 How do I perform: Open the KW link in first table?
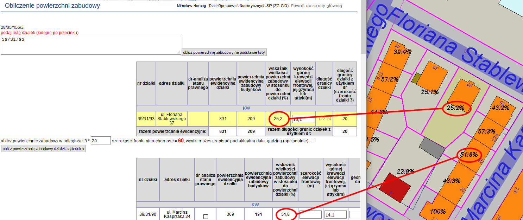point(246,108)
